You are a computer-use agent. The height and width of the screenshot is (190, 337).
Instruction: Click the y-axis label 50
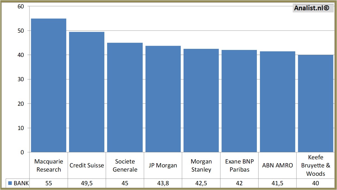[21, 31]
